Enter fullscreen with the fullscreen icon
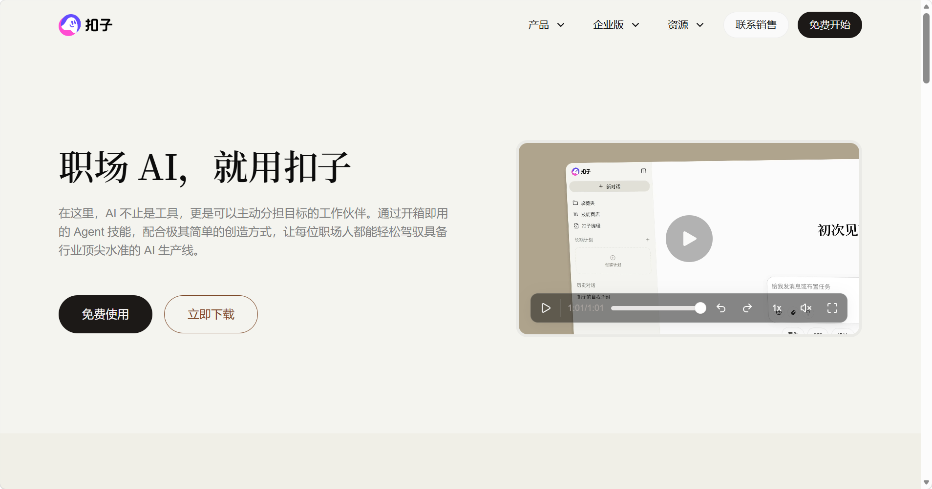Image resolution: width=932 pixels, height=489 pixels. point(832,308)
